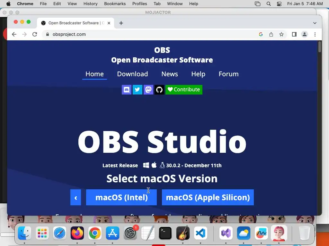Open System Settings from the Dock
Screen dimensions: 329x246
coord(130,233)
